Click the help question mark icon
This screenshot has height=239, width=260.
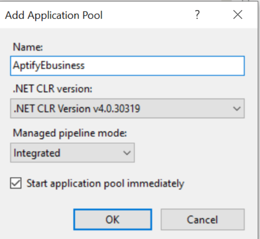(x=197, y=15)
